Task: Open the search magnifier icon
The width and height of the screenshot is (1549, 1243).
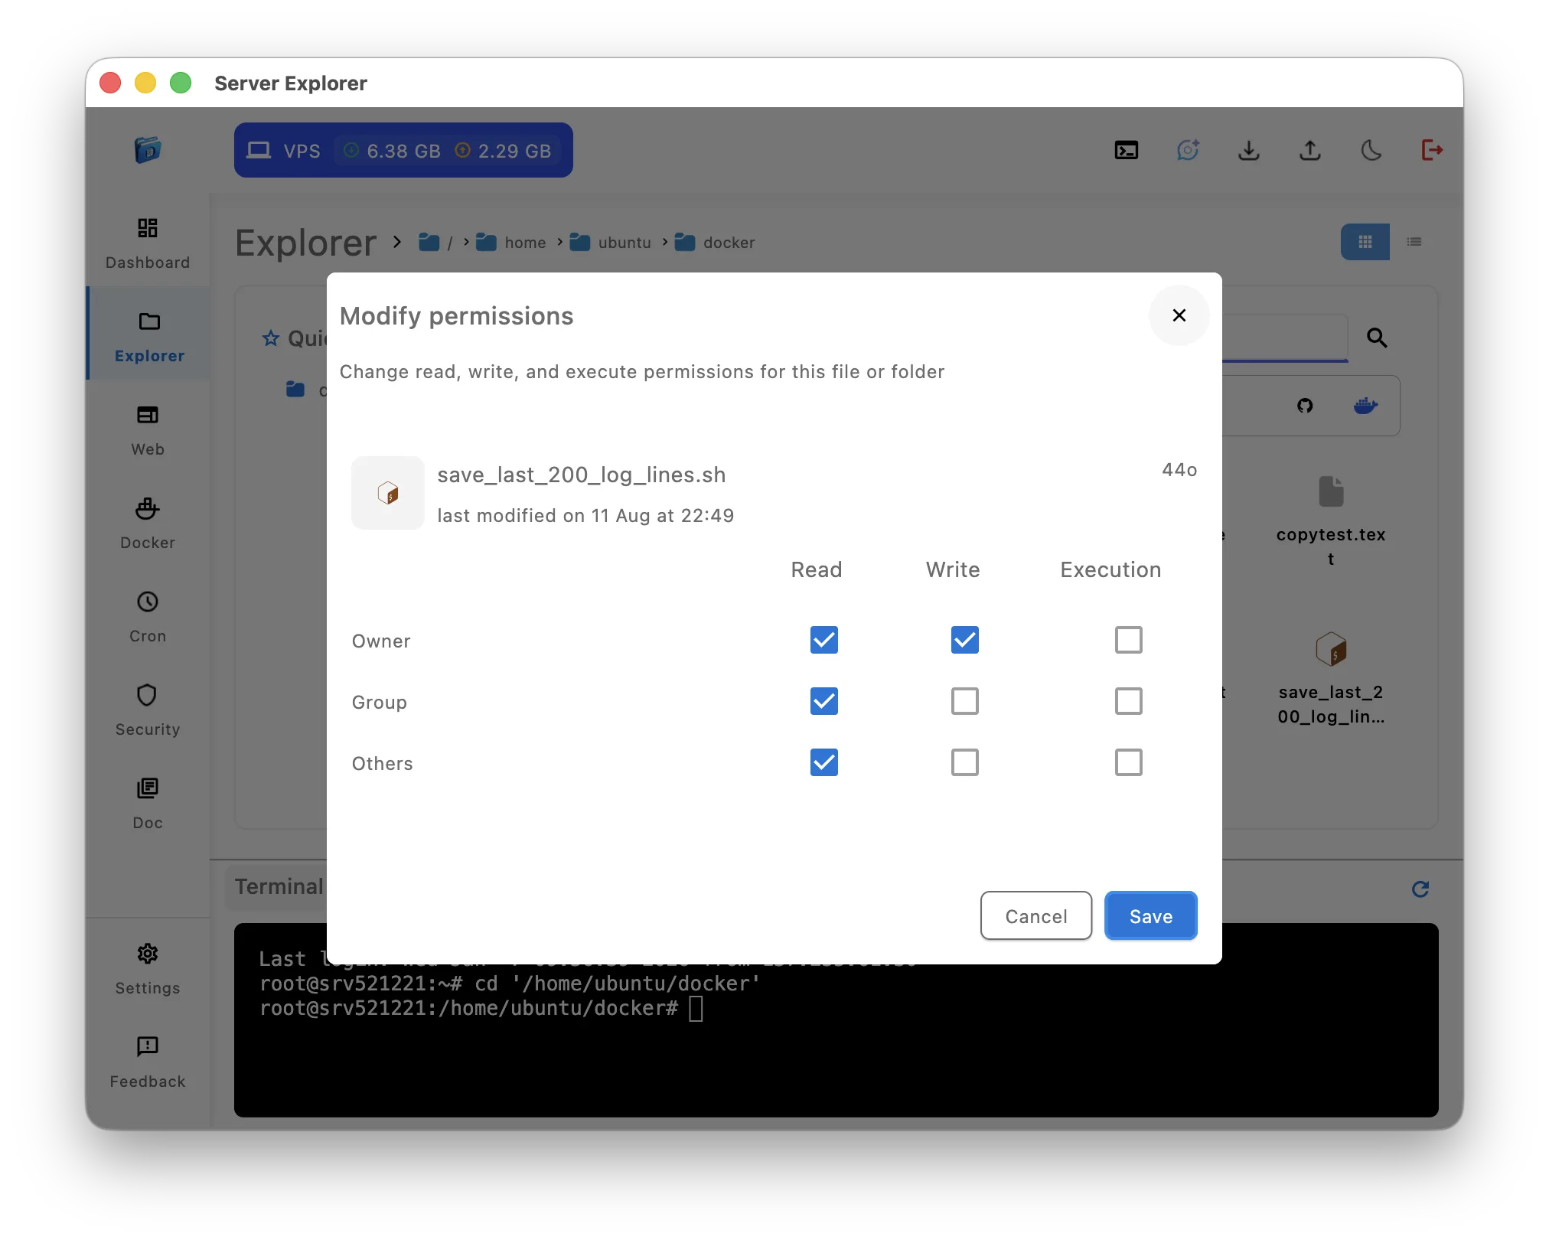Action: pyautogui.click(x=1377, y=338)
